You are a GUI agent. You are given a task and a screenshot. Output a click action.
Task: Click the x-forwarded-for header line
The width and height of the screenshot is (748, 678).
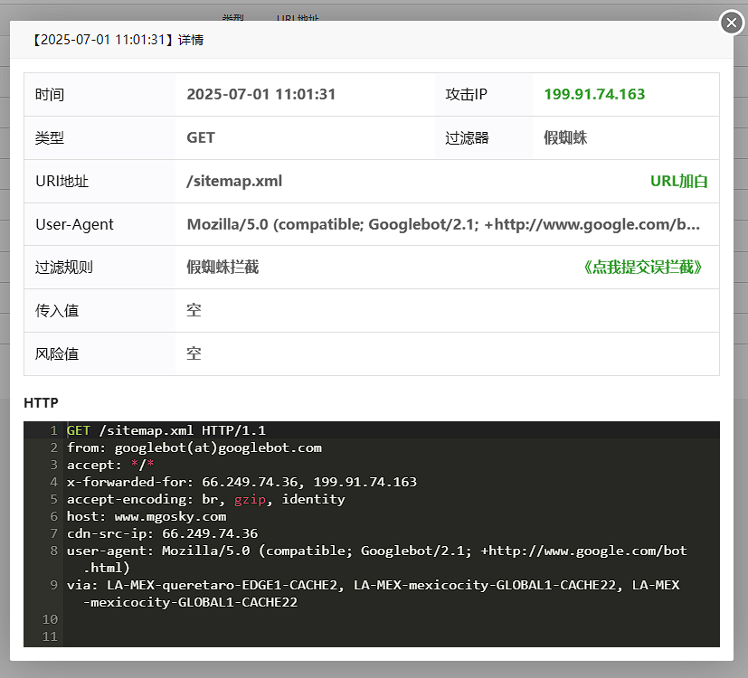pos(241,482)
